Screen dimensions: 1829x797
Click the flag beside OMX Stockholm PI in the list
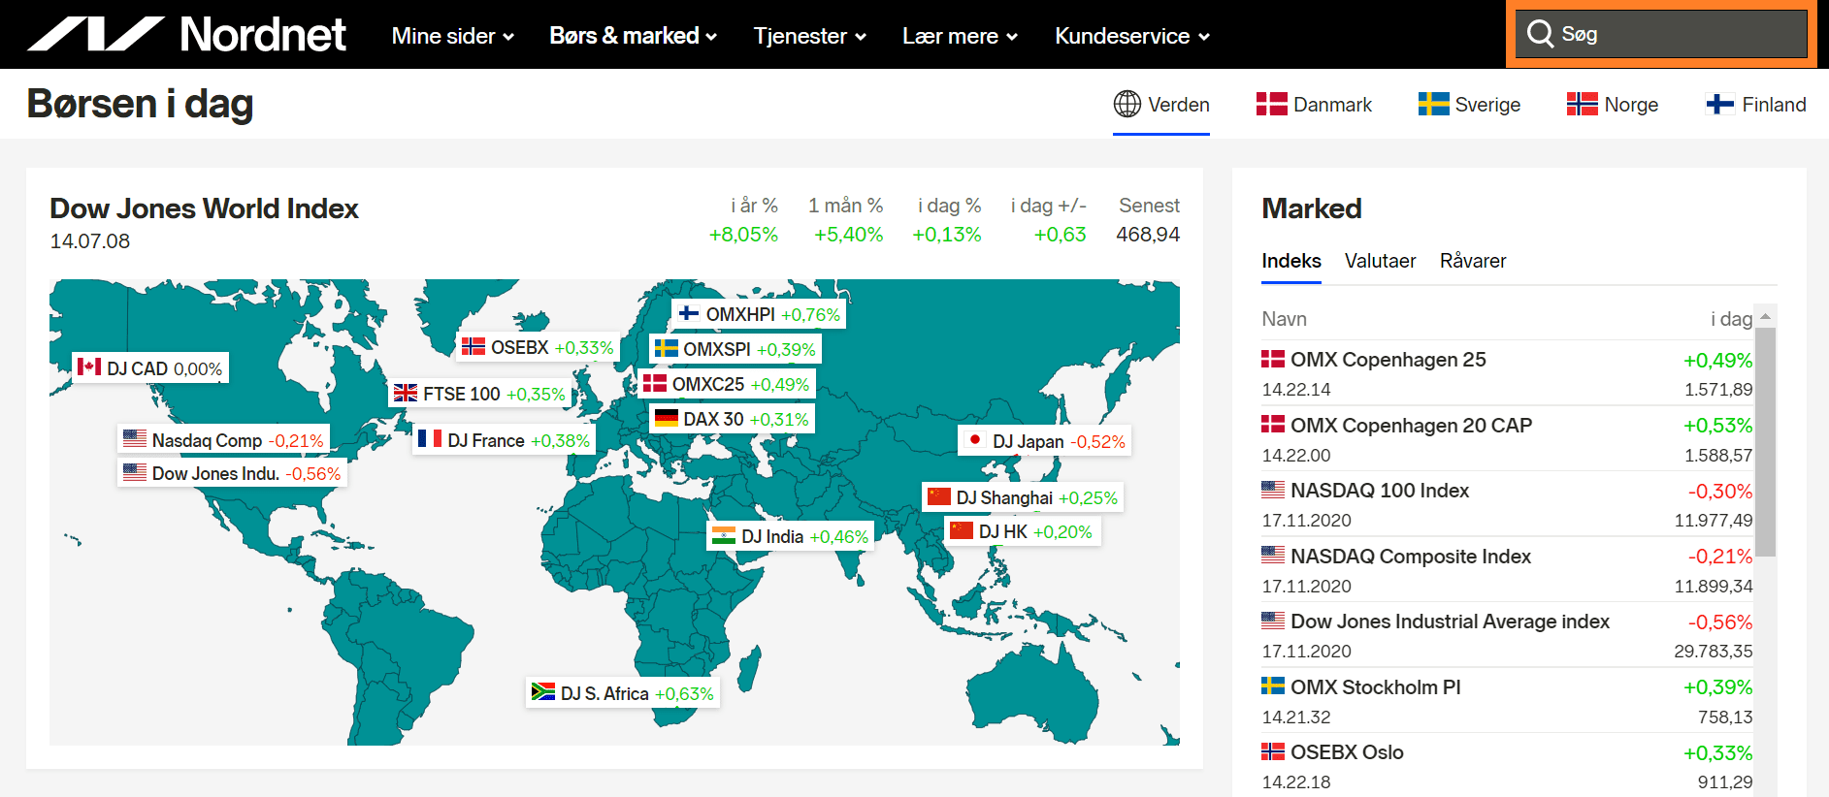pyautogui.click(x=1273, y=685)
